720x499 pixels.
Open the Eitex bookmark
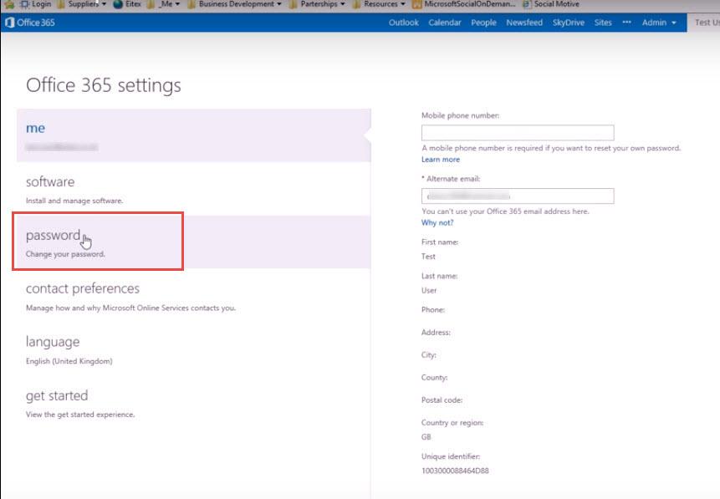pyautogui.click(x=127, y=4)
